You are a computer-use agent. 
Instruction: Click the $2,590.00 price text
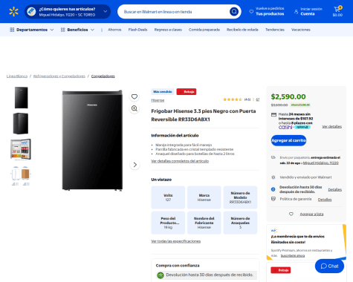288,96
